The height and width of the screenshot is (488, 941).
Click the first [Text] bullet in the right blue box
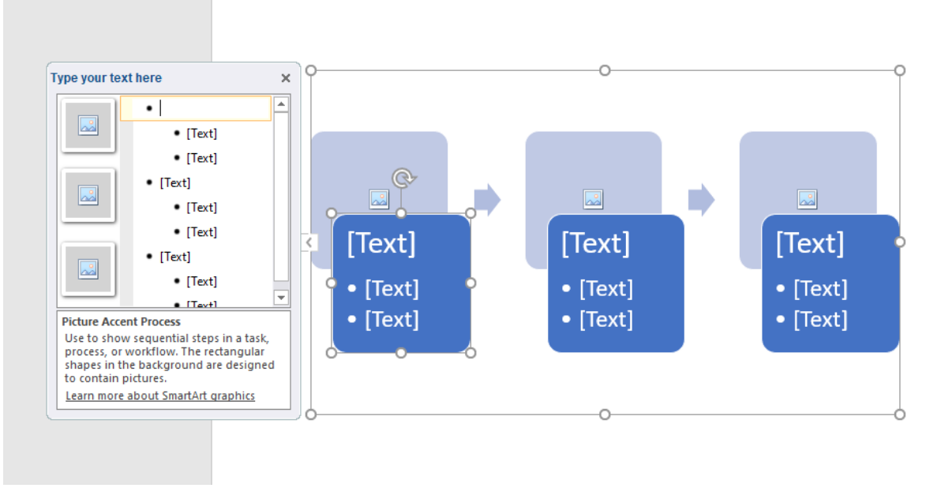[820, 289]
